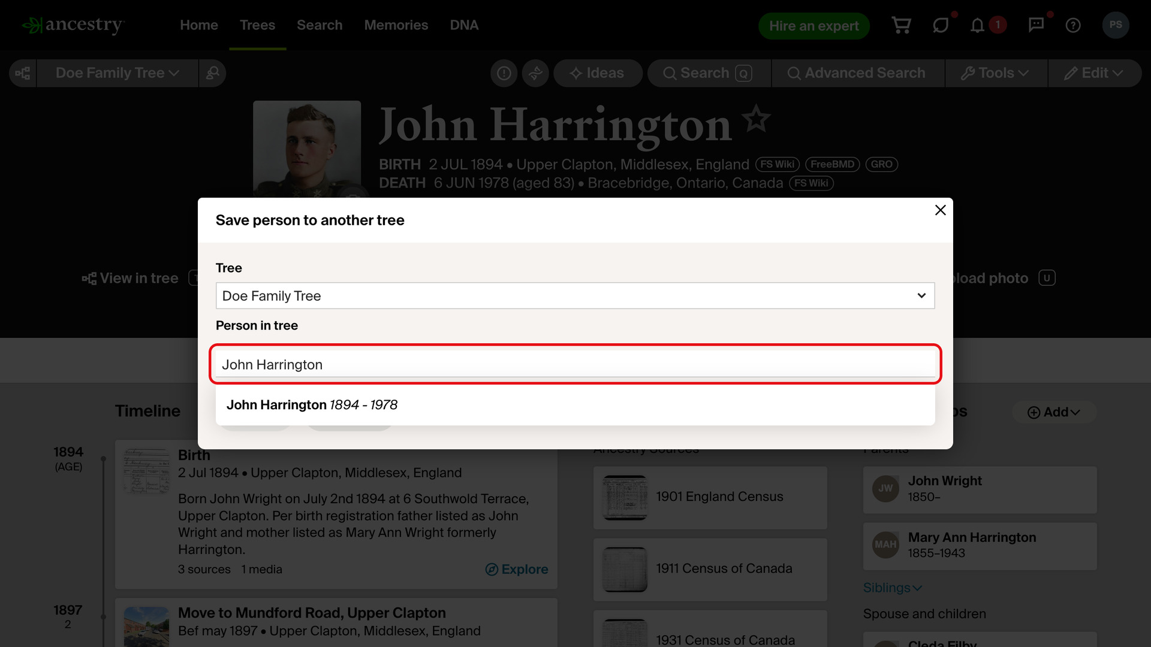The width and height of the screenshot is (1151, 647).
Task: Open John Wright's parent card
Action: point(980,489)
